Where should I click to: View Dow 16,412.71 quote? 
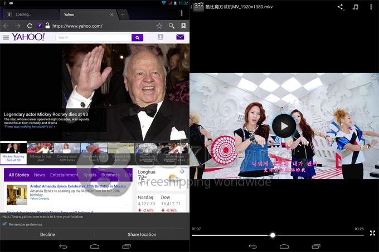[171, 204]
